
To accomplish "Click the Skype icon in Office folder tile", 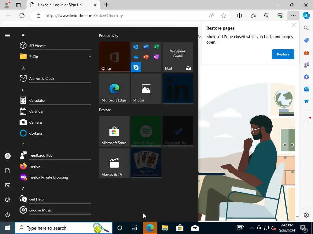I will (x=136, y=67).
